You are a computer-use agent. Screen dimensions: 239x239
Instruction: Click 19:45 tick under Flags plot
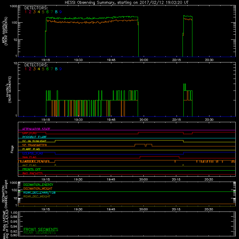[x=111, y=180]
